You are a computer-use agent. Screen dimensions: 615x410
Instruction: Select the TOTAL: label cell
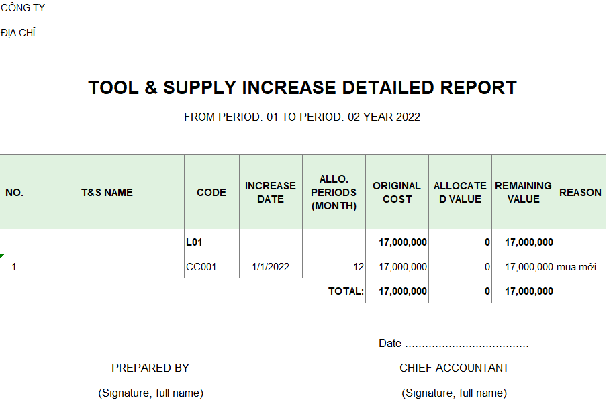click(x=346, y=291)
